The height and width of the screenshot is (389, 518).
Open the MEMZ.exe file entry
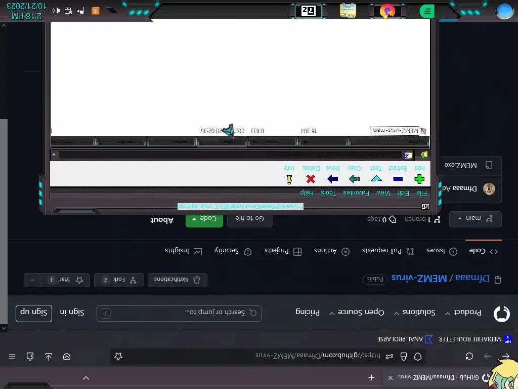coord(460,165)
